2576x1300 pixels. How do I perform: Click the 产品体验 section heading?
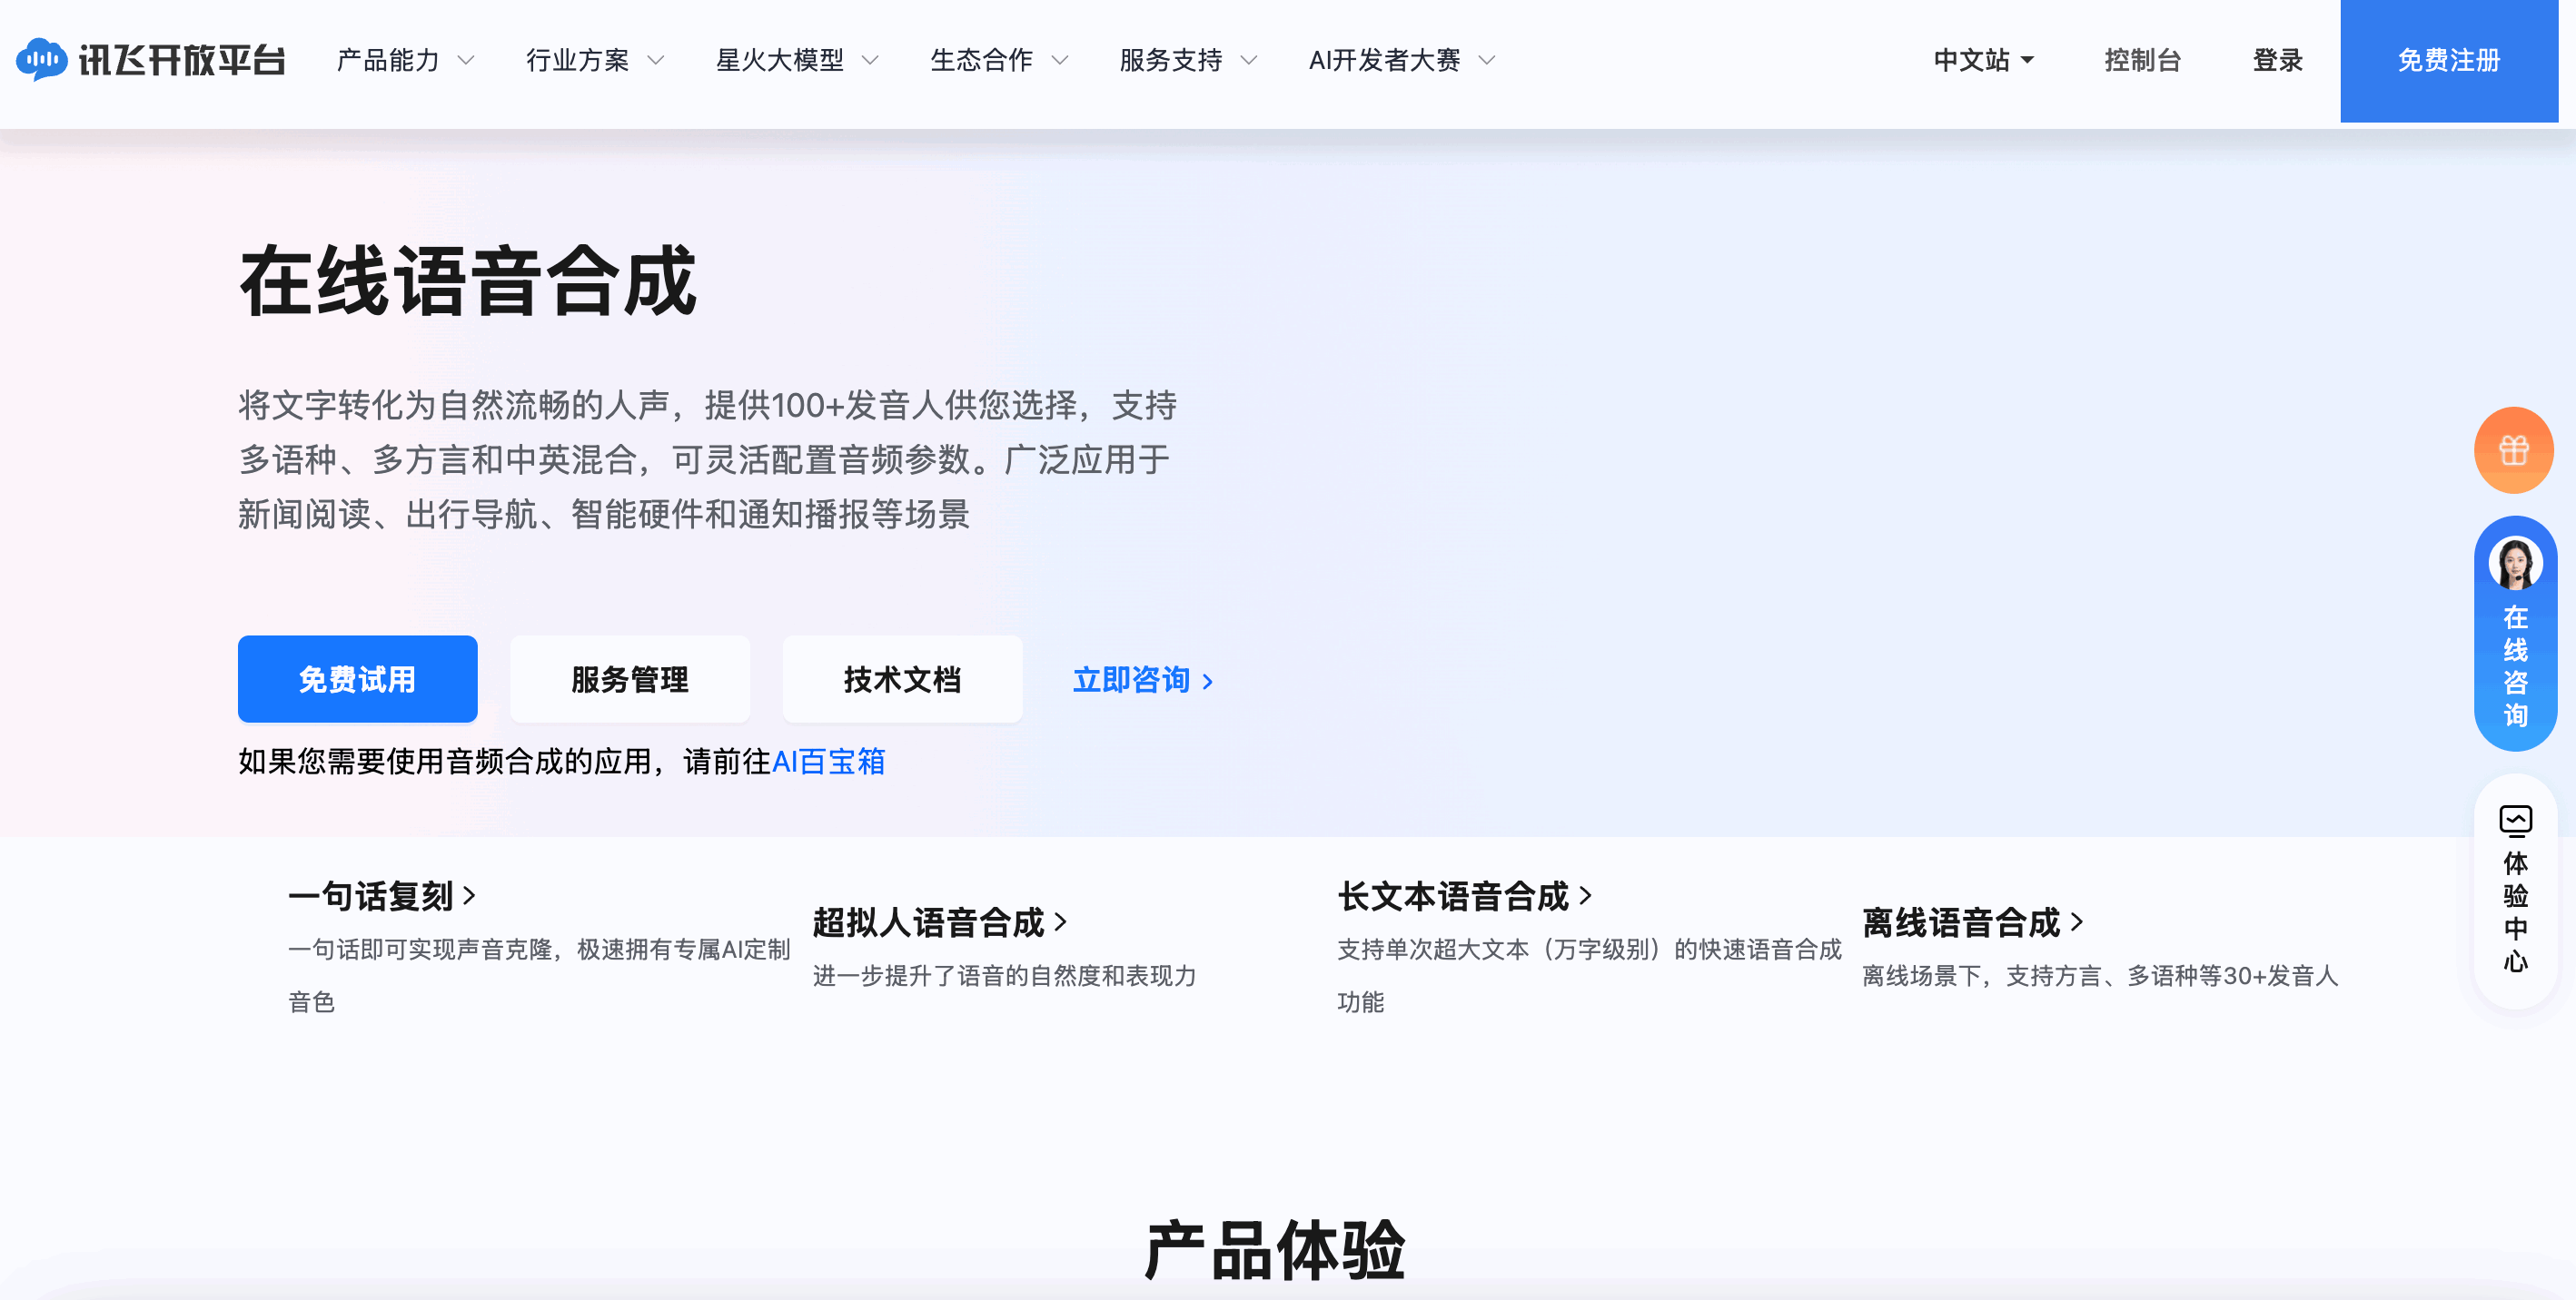click(1274, 1250)
